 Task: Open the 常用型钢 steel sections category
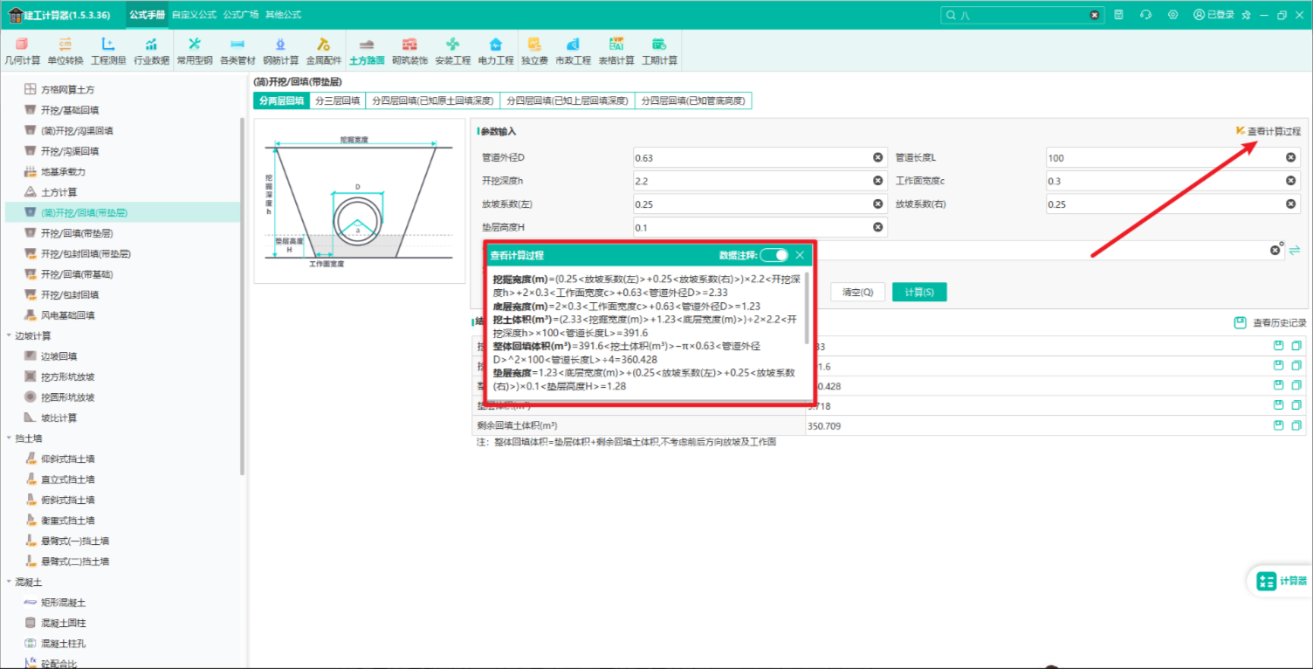click(x=195, y=52)
